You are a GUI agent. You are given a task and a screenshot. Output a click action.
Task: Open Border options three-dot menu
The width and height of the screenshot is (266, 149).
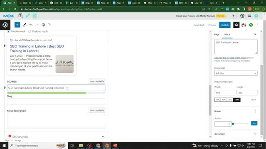click(255, 111)
